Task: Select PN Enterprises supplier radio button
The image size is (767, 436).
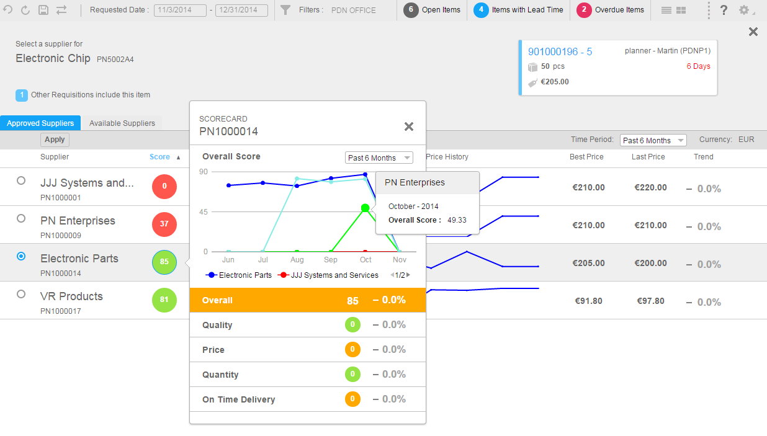Action: click(21, 218)
